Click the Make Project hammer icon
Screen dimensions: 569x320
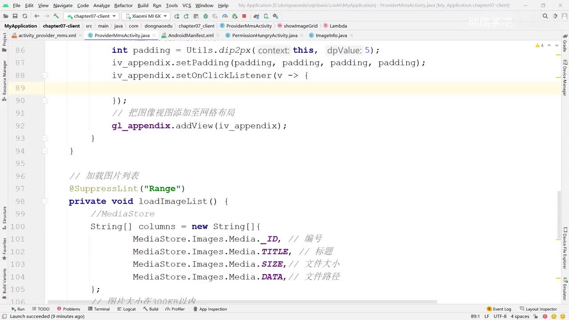[x=56, y=16]
